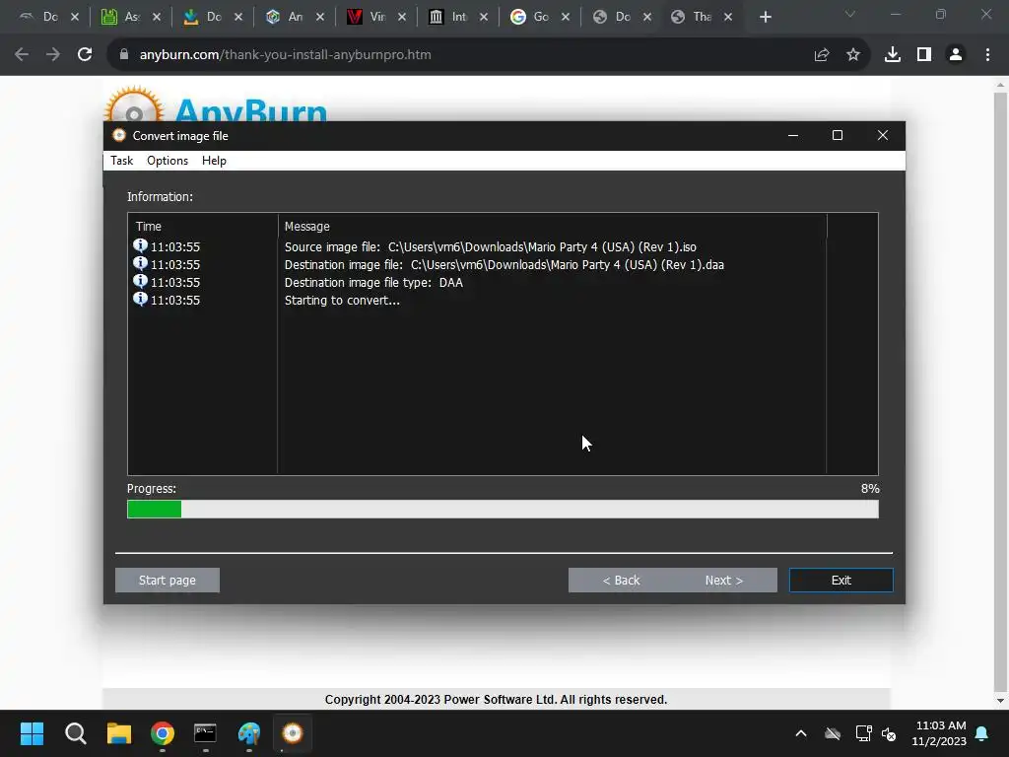Click the conversion progress bar
Image resolution: width=1009 pixels, height=757 pixels.
[503, 510]
